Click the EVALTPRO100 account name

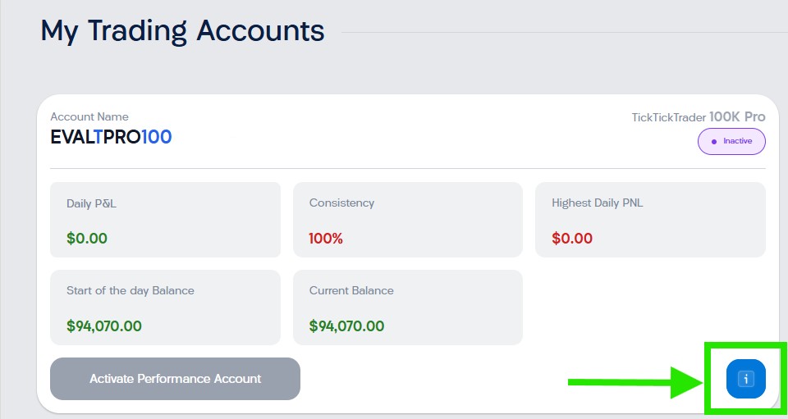click(111, 137)
